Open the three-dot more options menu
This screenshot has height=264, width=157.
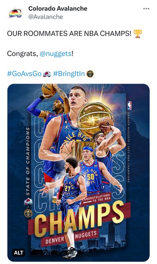click(146, 9)
